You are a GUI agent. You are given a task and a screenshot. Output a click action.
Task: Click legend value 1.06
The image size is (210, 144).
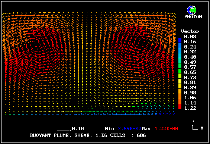[x=190, y=98]
